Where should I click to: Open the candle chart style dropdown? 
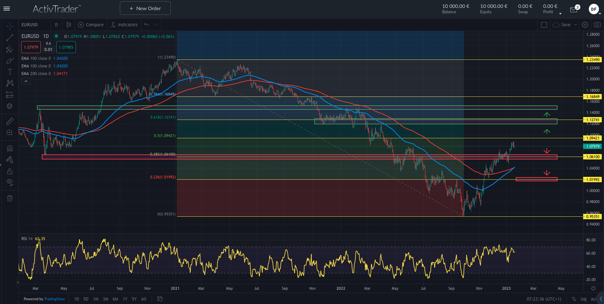(x=68, y=24)
